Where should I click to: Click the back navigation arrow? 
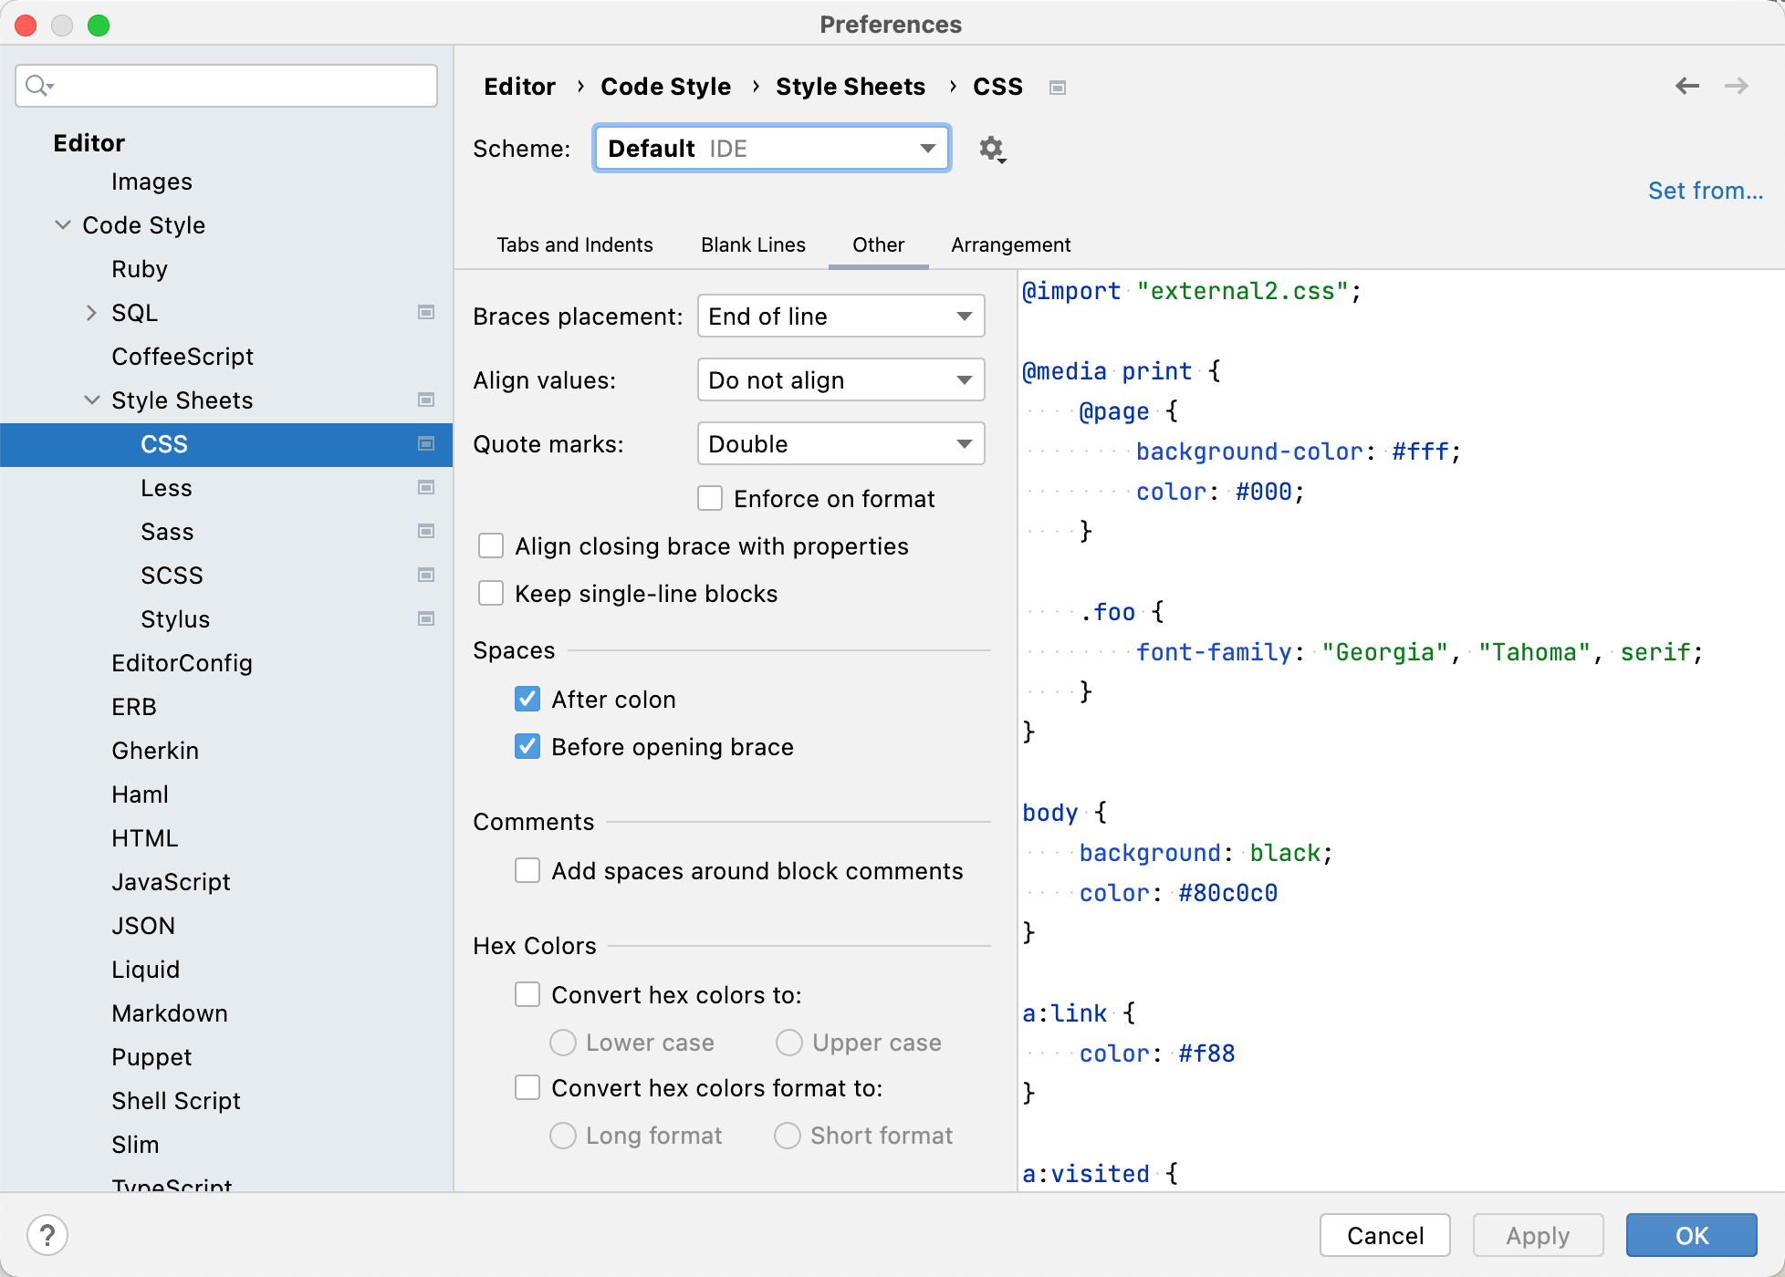[x=1686, y=86]
